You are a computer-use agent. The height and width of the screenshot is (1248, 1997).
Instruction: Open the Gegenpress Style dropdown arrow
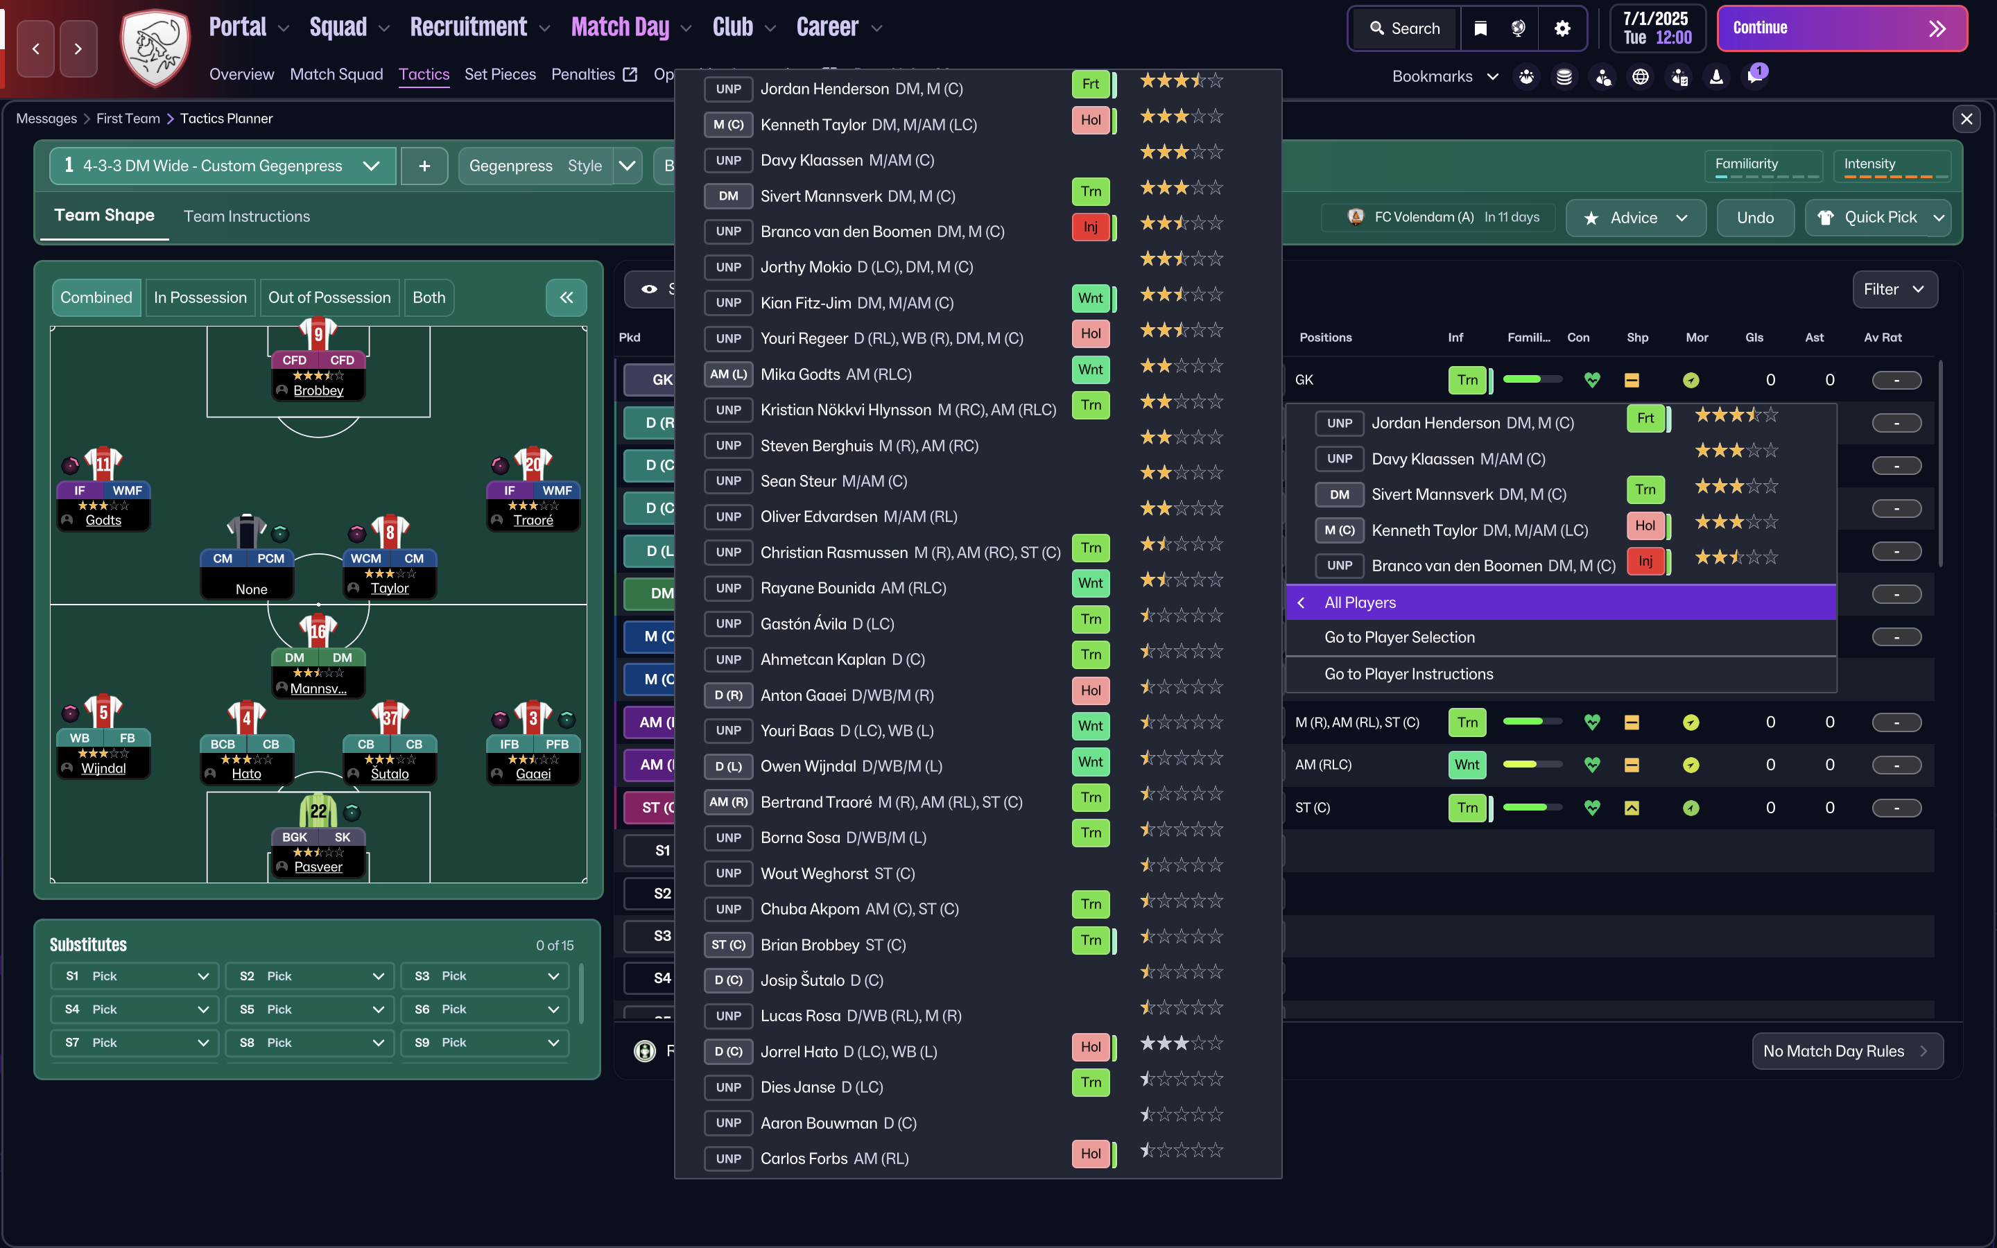628,166
